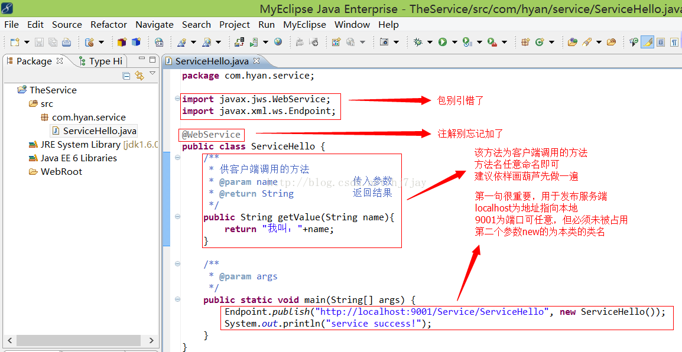The width and height of the screenshot is (682, 352).
Task: Click the Save disk icon
Action: tap(39, 42)
